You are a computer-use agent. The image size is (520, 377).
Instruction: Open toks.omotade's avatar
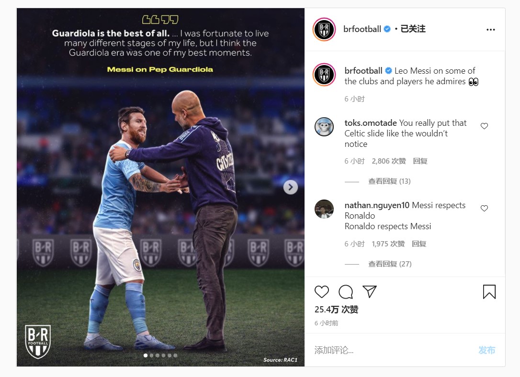click(x=324, y=127)
